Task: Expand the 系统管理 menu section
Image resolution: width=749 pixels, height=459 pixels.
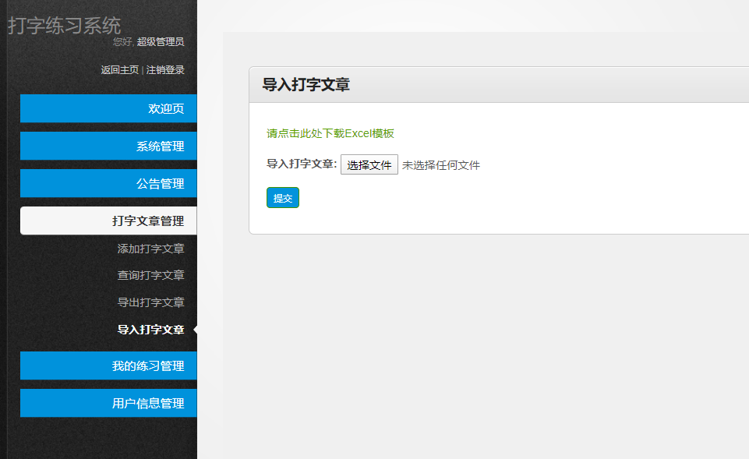Action: (x=108, y=146)
